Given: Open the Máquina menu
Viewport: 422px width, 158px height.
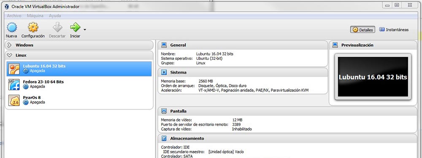Looking at the screenshot, I should [x=35, y=16].
